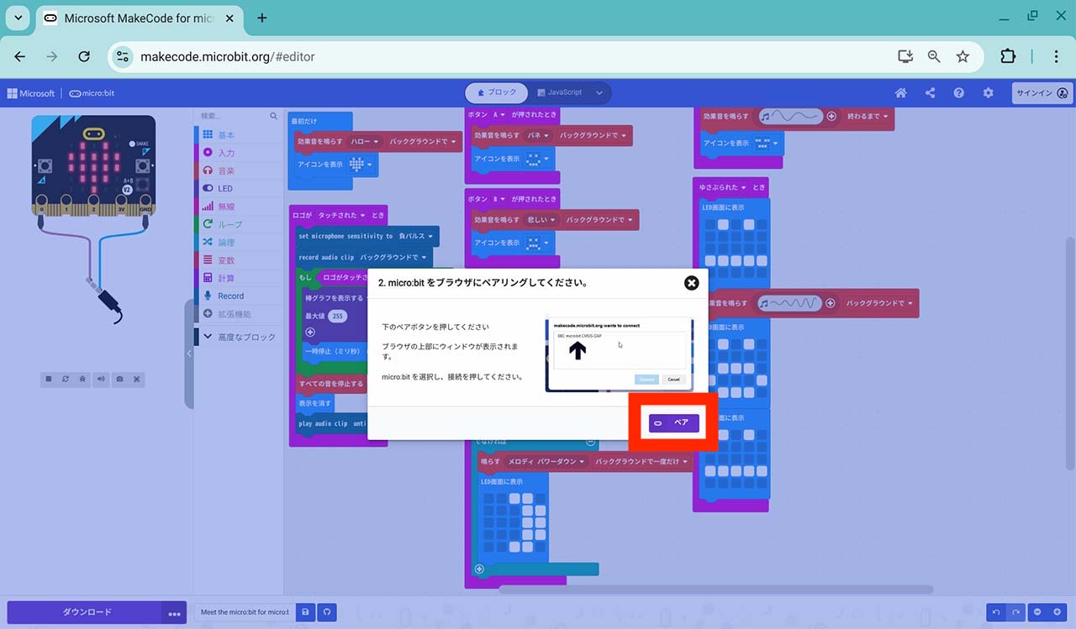
Task: Open the dropdown arrow beside JavaScript
Action: click(x=599, y=92)
